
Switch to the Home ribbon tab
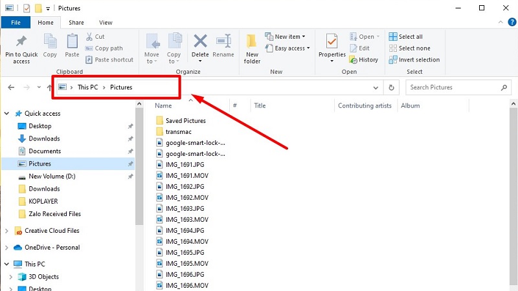tap(45, 23)
